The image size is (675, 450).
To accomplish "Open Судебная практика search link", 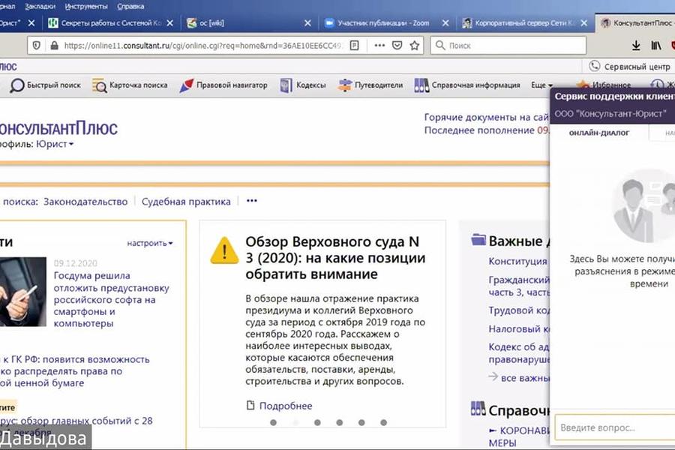I will point(186,202).
